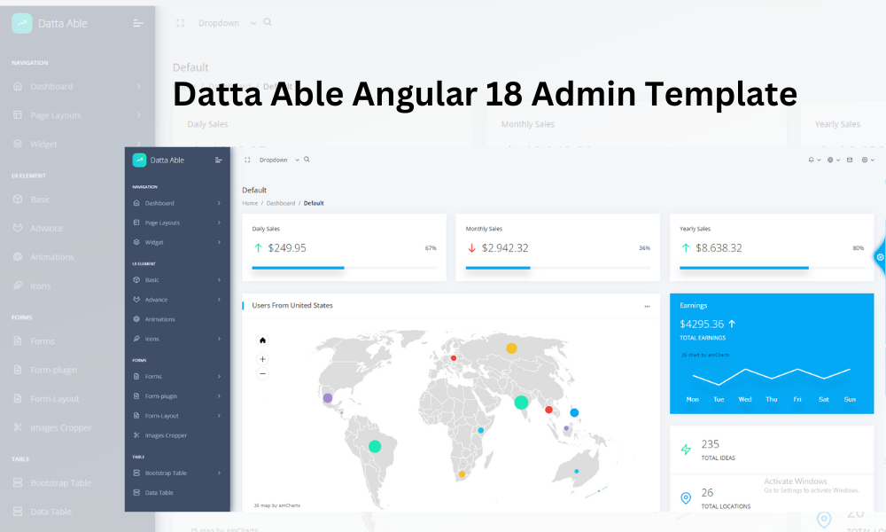The height and width of the screenshot is (532, 886).
Task: Click the Home breadcrumb link
Action: [250, 203]
